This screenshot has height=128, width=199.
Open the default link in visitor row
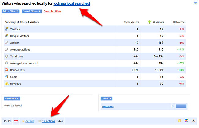pos(30,121)
